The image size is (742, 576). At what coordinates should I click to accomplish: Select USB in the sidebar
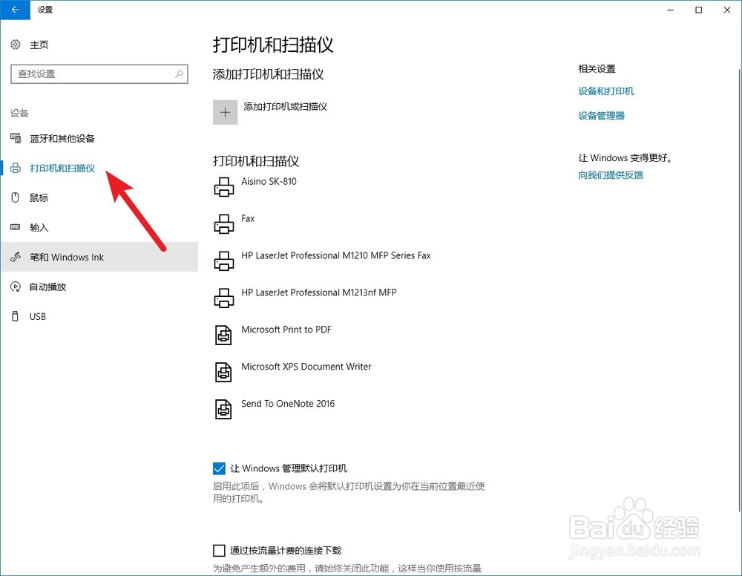[38, 316]
